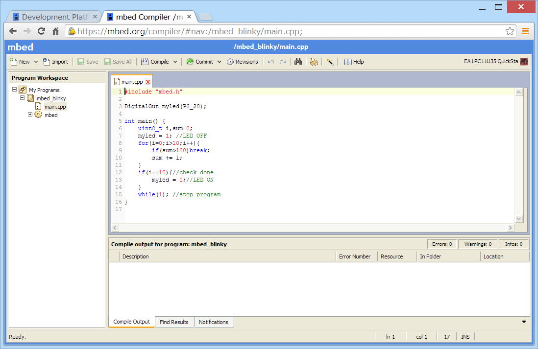This screenshot has height=349, width=538.
Task: Open main.cpp in the workspace tree
Action: (55, 107)
